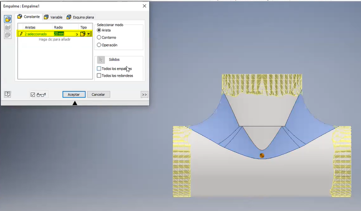361x211 pixels.
Task: Click the tangent fillet type icon in the Tipo column
Action: coord(83,34)
